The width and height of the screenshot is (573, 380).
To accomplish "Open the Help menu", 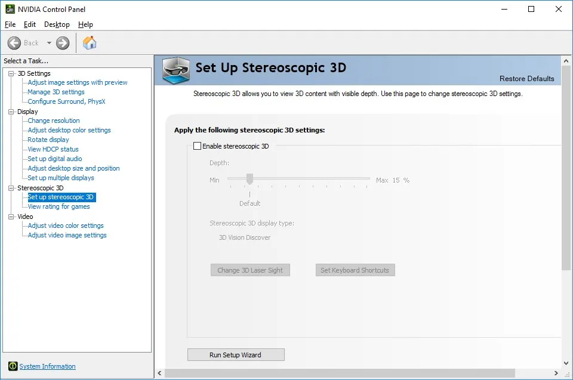I will tap(85, 24).
